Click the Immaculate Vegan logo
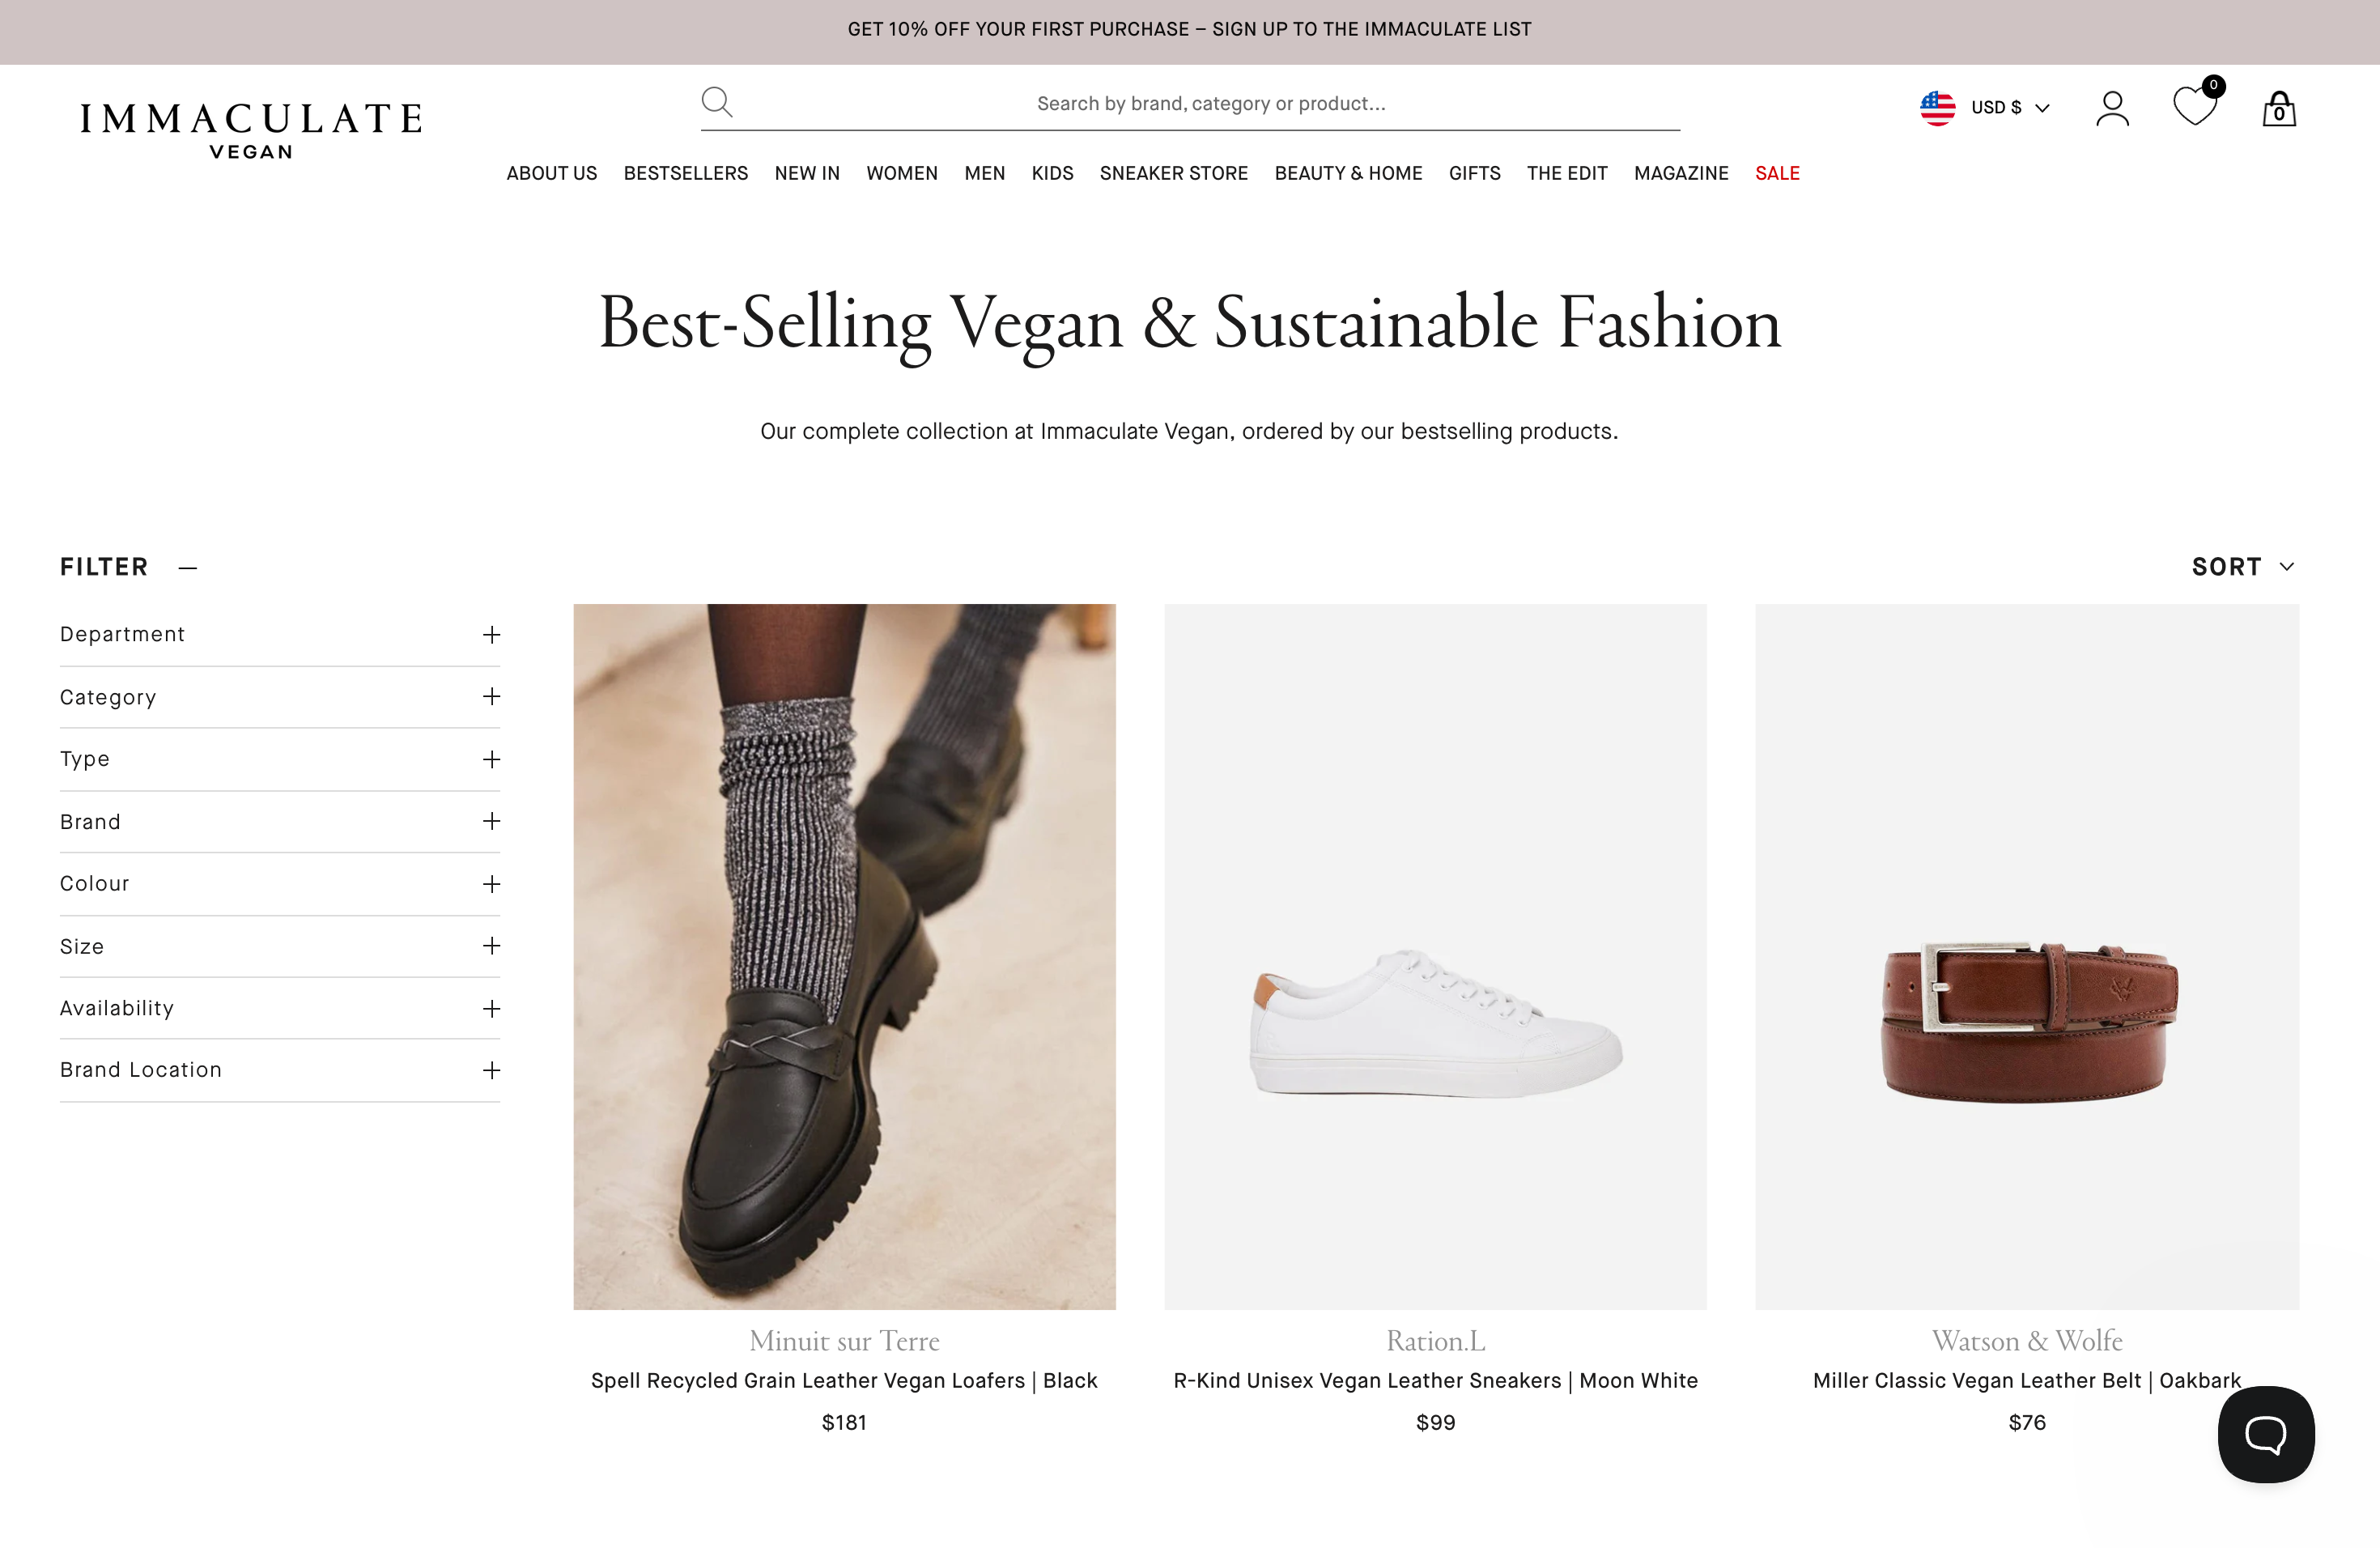Viewport: 2380px width, 1548px height. pos(251,124)
